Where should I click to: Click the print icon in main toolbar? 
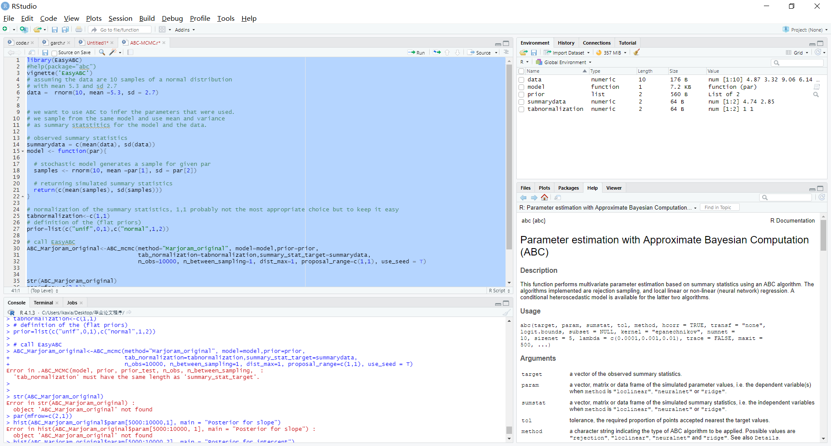pos(79,30)
